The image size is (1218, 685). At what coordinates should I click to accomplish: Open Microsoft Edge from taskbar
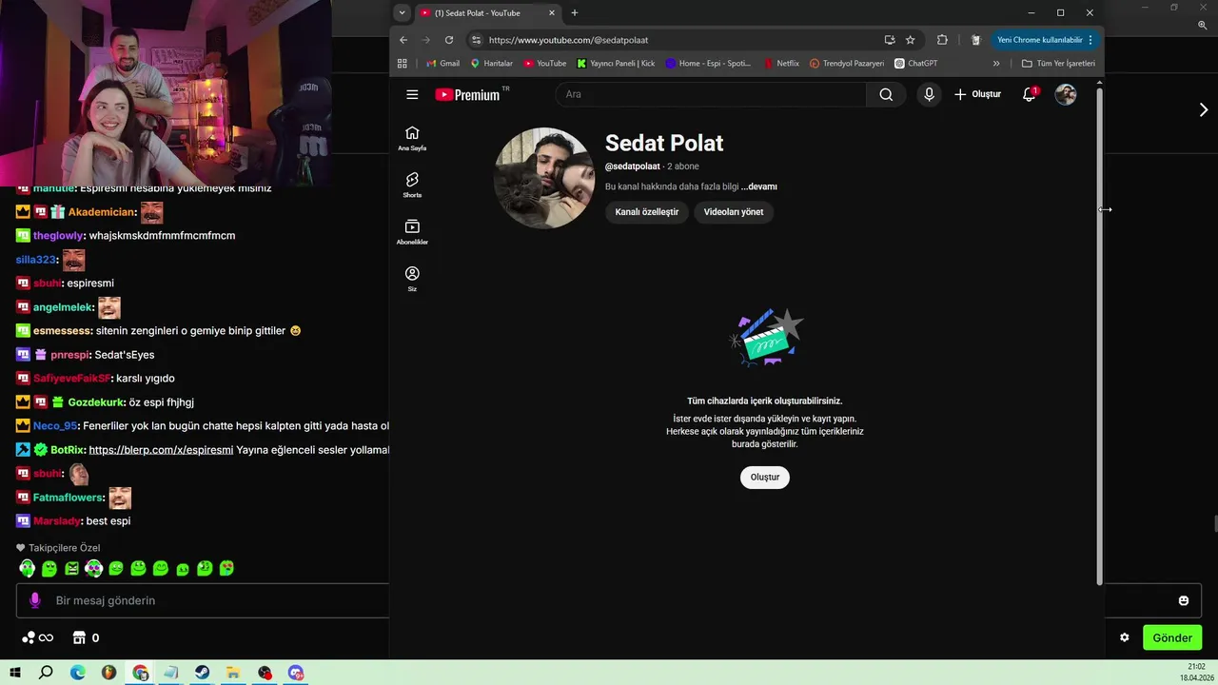[78, 673]
